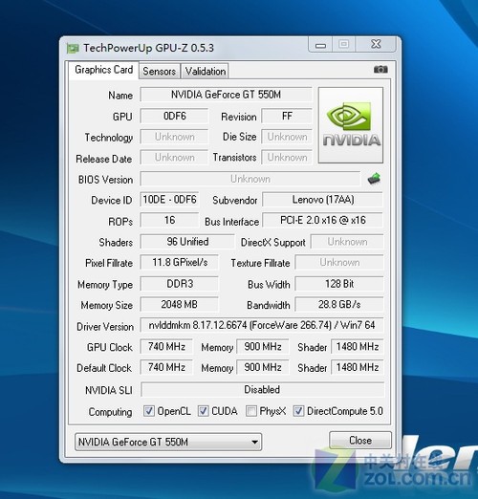The height and width of the screenshot is (499, 478).
Task: Click the Device ID field 10DE - 0DF6
Action: coord(169,200)
